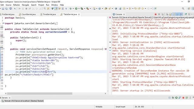This screenshot has width=194, height=109.
Task: Click the Run External Tools icon
Action: (88, 8)
